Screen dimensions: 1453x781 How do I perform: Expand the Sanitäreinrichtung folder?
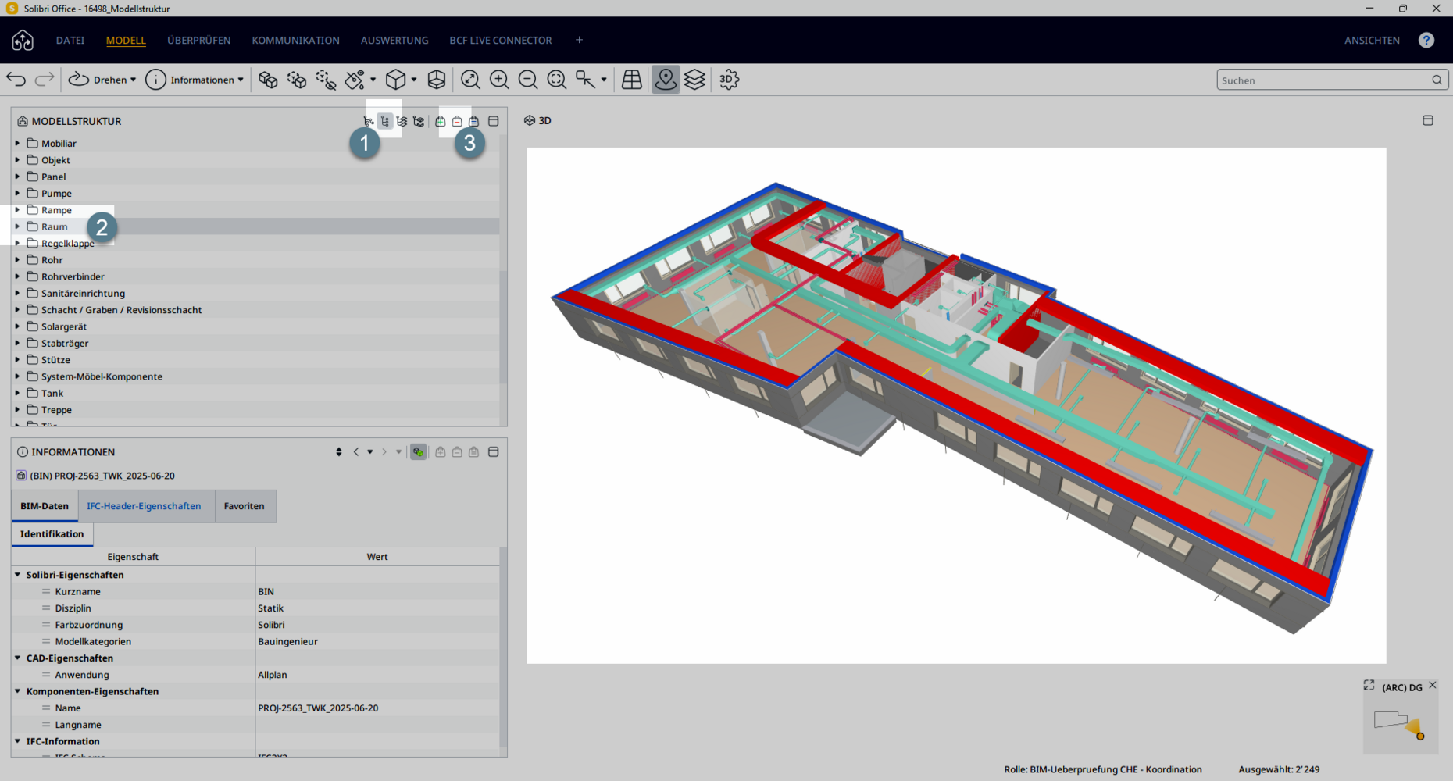point(17,293)
